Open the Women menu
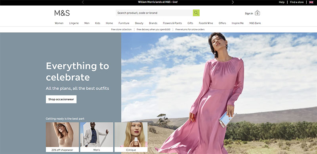 tap(59, 23)
